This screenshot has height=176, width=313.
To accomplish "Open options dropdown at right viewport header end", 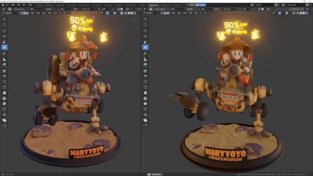I will 308,9.
